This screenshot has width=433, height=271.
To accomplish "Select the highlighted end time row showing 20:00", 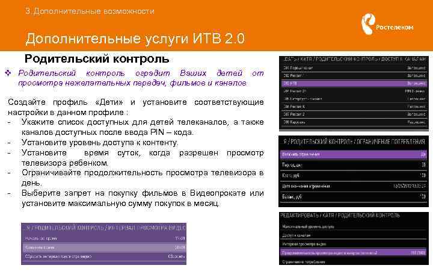I will tap(104, 248).
